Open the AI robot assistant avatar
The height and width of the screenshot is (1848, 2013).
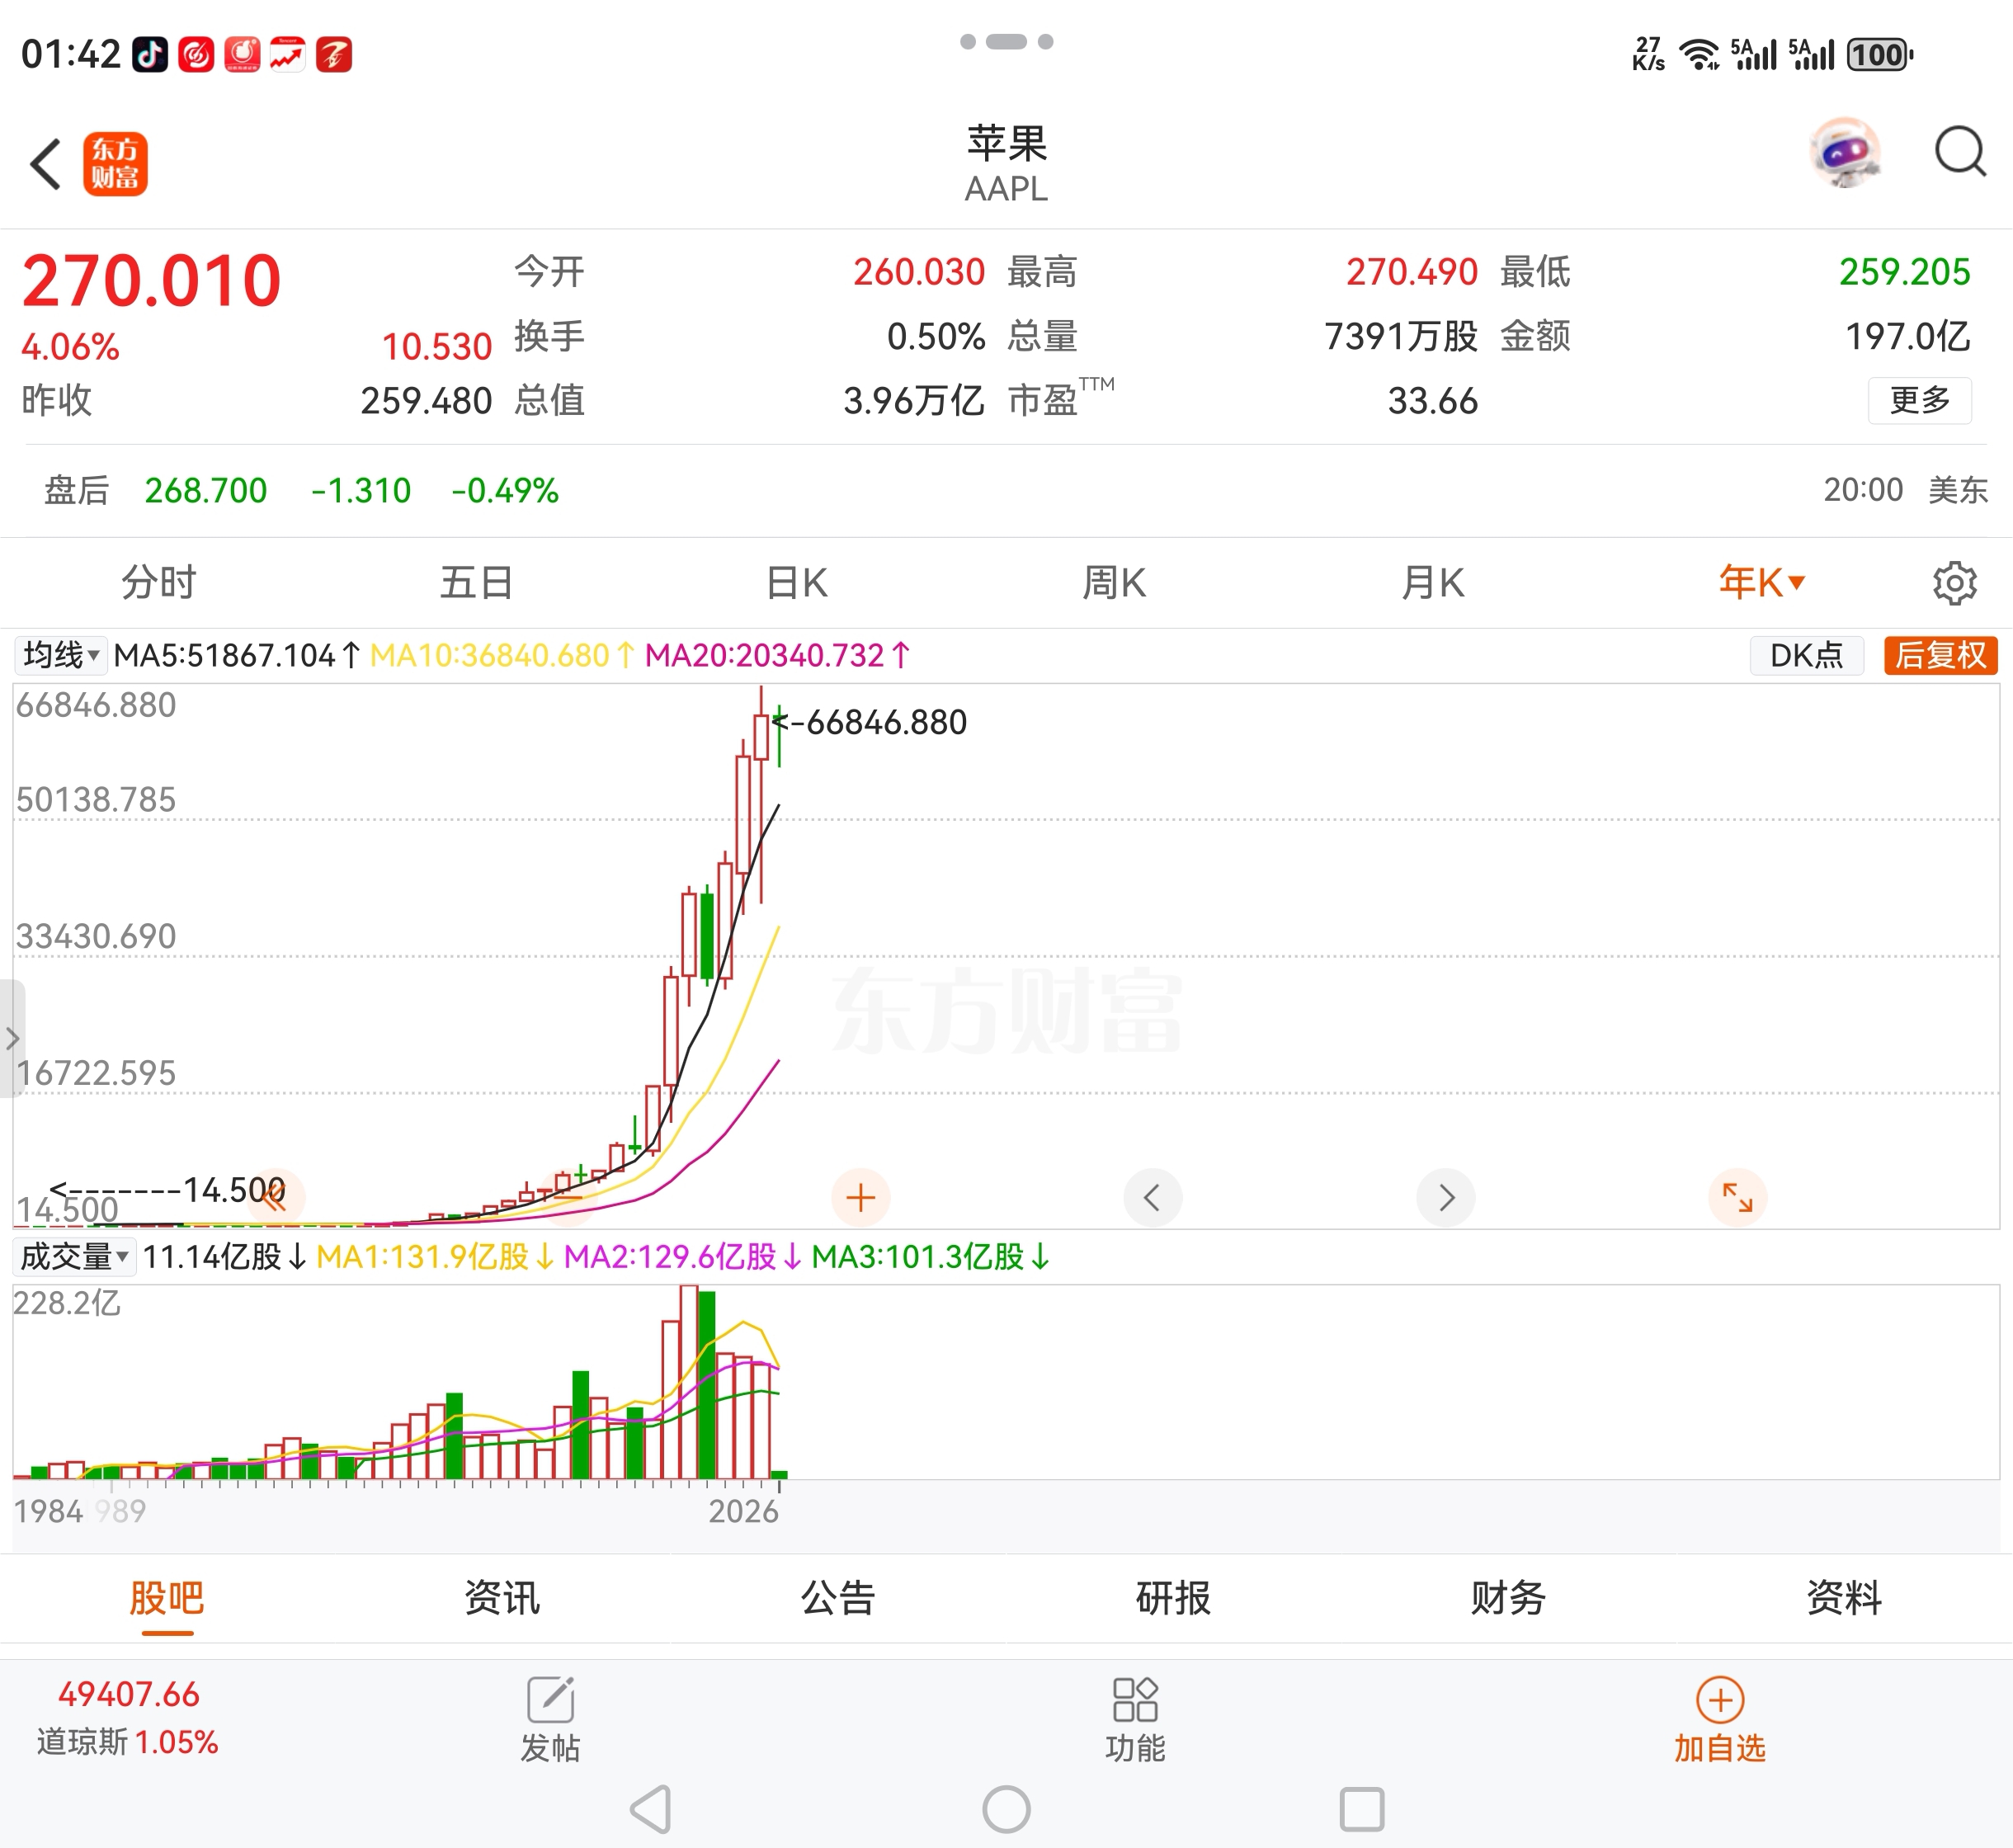coord(1845,153)
